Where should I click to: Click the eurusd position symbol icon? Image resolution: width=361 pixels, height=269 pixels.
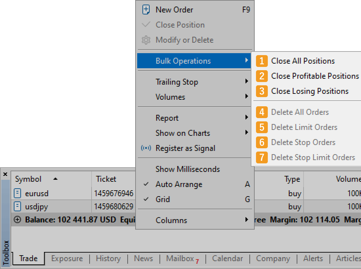point(17,193)
